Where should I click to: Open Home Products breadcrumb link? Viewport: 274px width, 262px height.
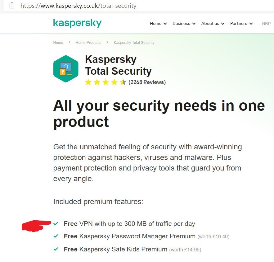point(88,43)
